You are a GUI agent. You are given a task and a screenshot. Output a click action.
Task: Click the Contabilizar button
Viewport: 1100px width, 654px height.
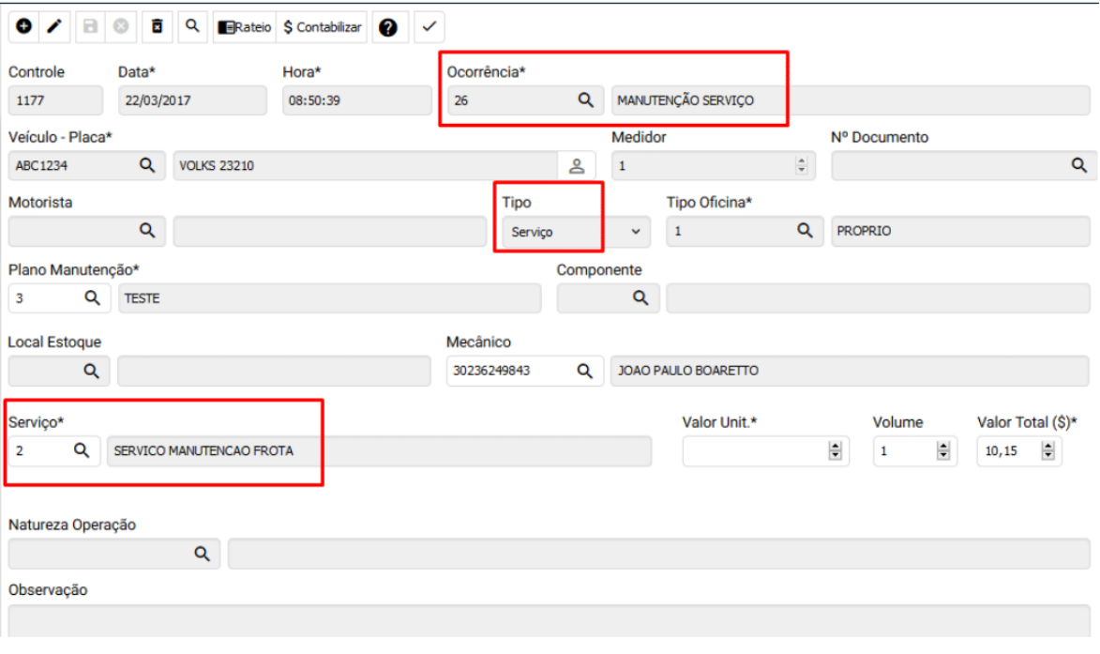[x=322, y=27]
